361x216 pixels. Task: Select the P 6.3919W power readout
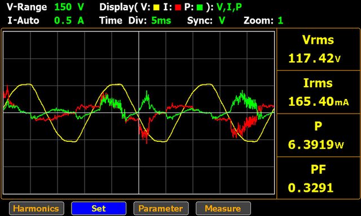coord(318,136)
